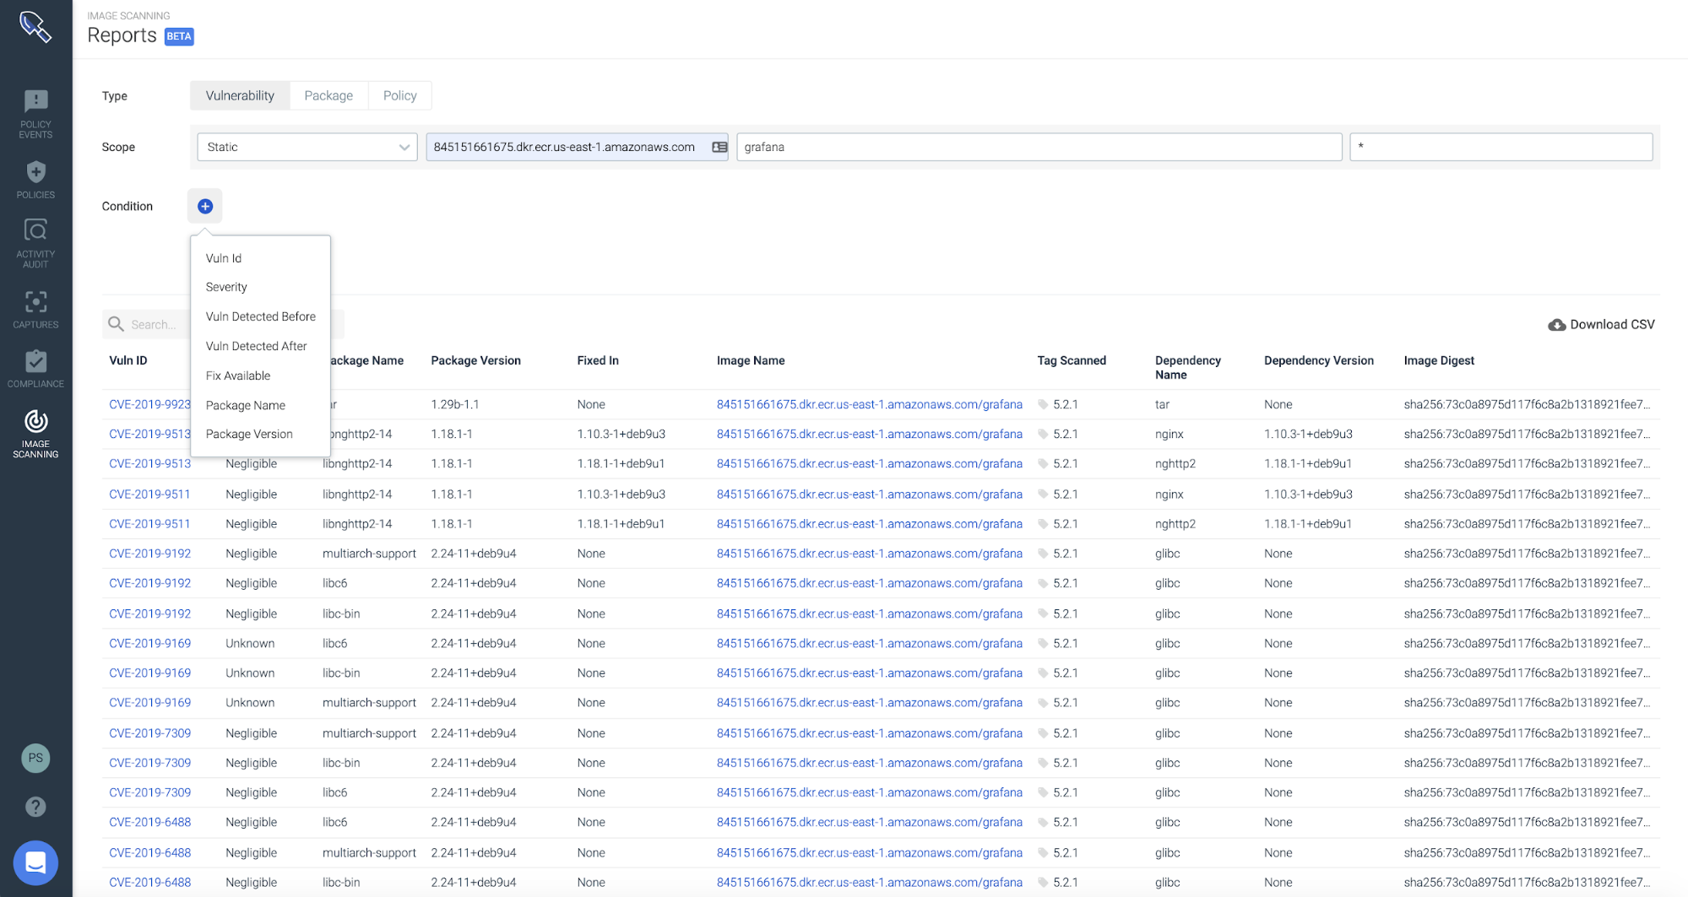Open the chat support bubble

point(35,862)
